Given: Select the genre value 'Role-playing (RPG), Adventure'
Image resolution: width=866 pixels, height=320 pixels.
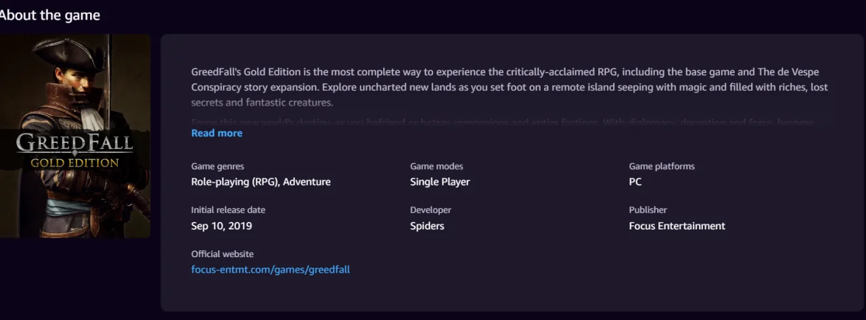Looking at the screenshot, I should pos(261,182).
